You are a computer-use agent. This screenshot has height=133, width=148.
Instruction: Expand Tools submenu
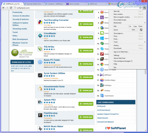[x=129, y=42]
